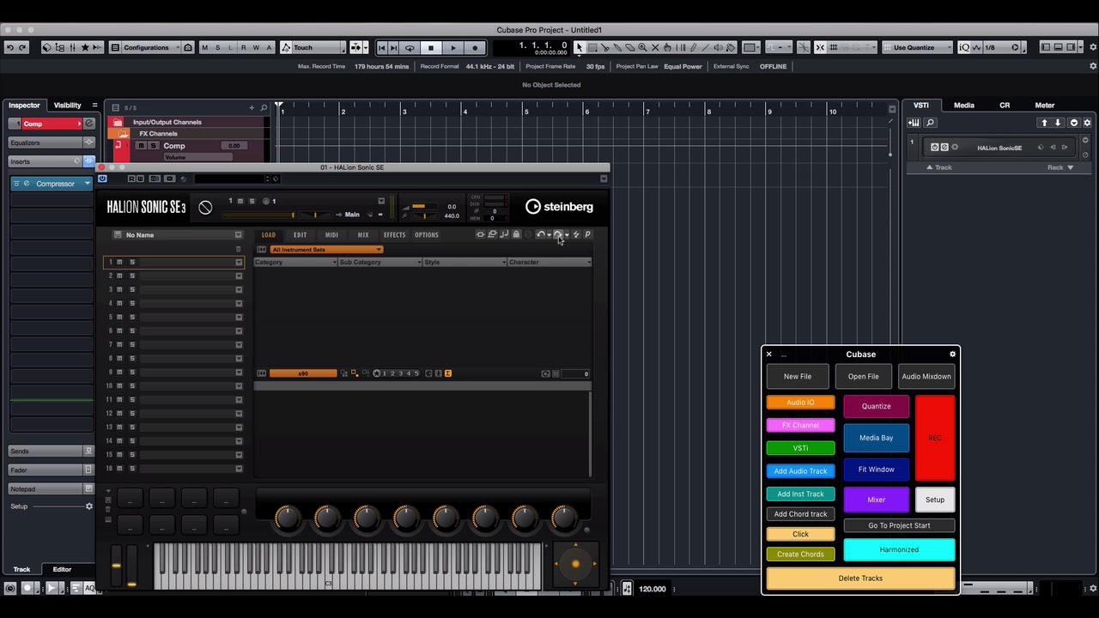Open the Category filter column dropdown
Screen dimensions: 1099x618
point(294,262)
